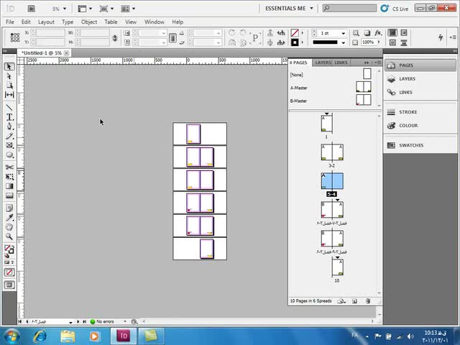460x345 pixels.
Task: Open Internet Explorer from taskbar
Action: [40, 336]
